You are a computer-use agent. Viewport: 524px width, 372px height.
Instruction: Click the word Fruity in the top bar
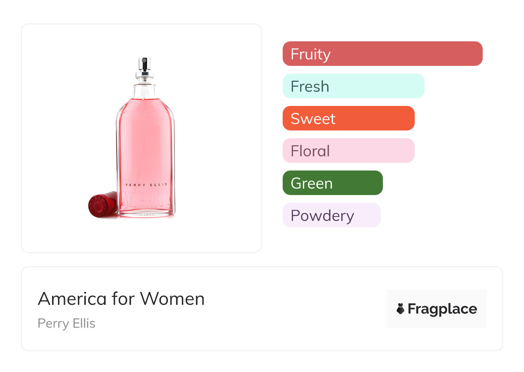point(311,54)
